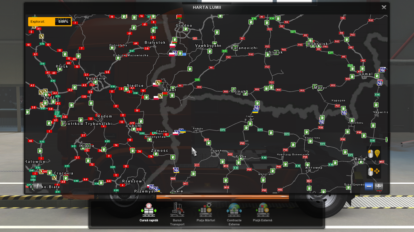Viewport: 414px width, 232px height.
Task: Click the Rzeszów city label
Action: (132, 181)
